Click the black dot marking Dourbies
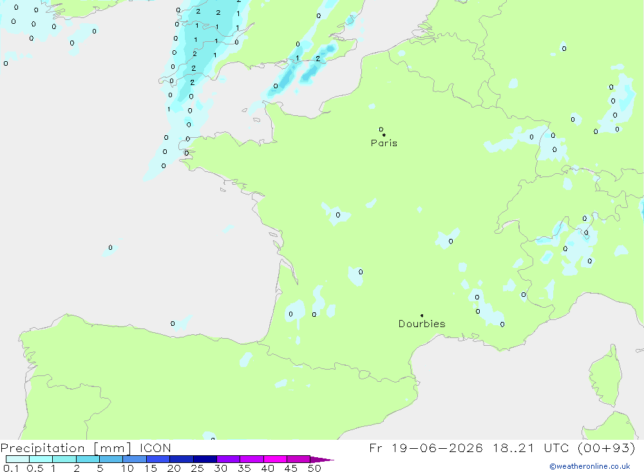The image size is (644, 472). pyautogui.click(x=422, y=316)
